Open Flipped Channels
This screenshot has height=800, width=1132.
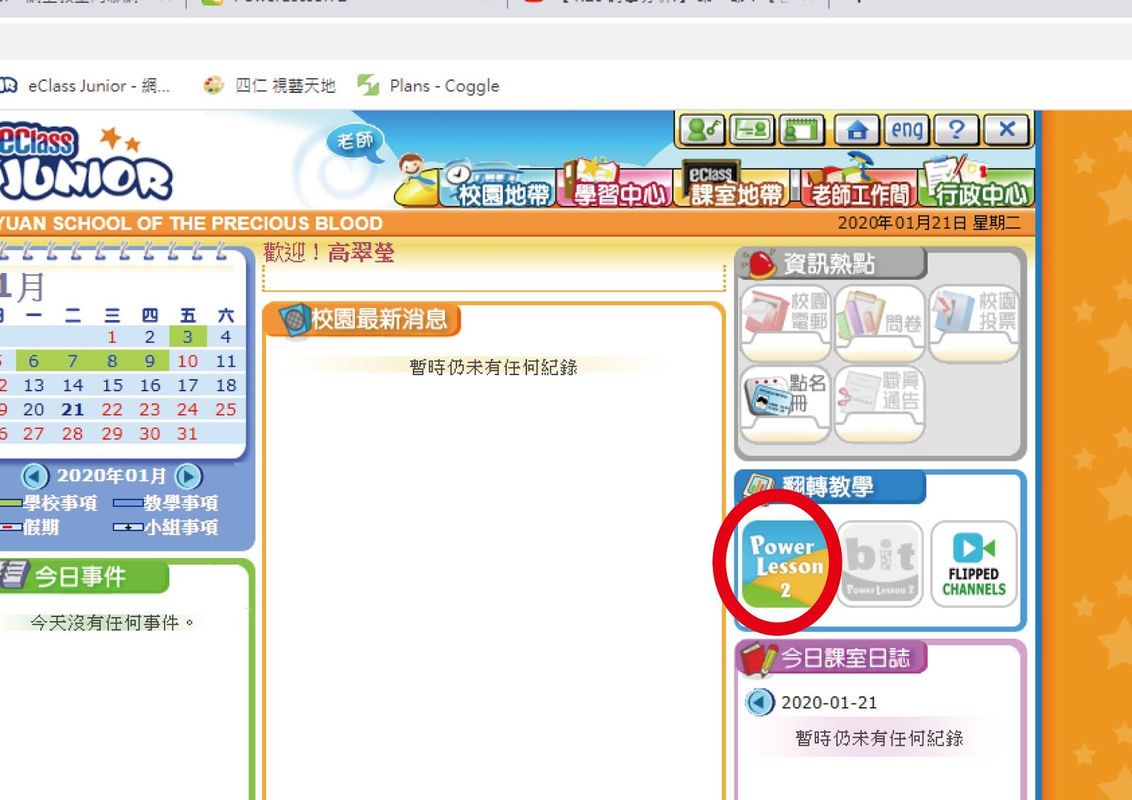pos(974,564)
